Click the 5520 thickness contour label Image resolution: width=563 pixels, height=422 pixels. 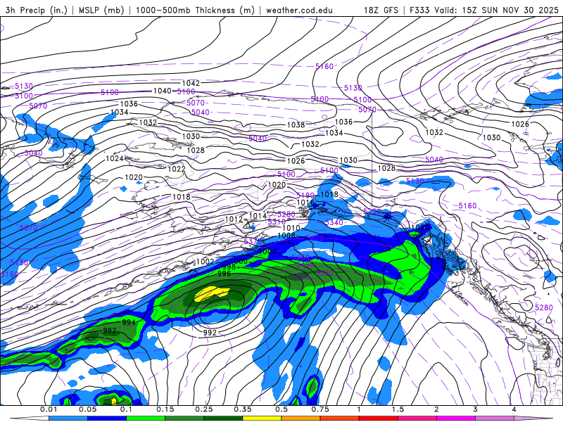324,273
